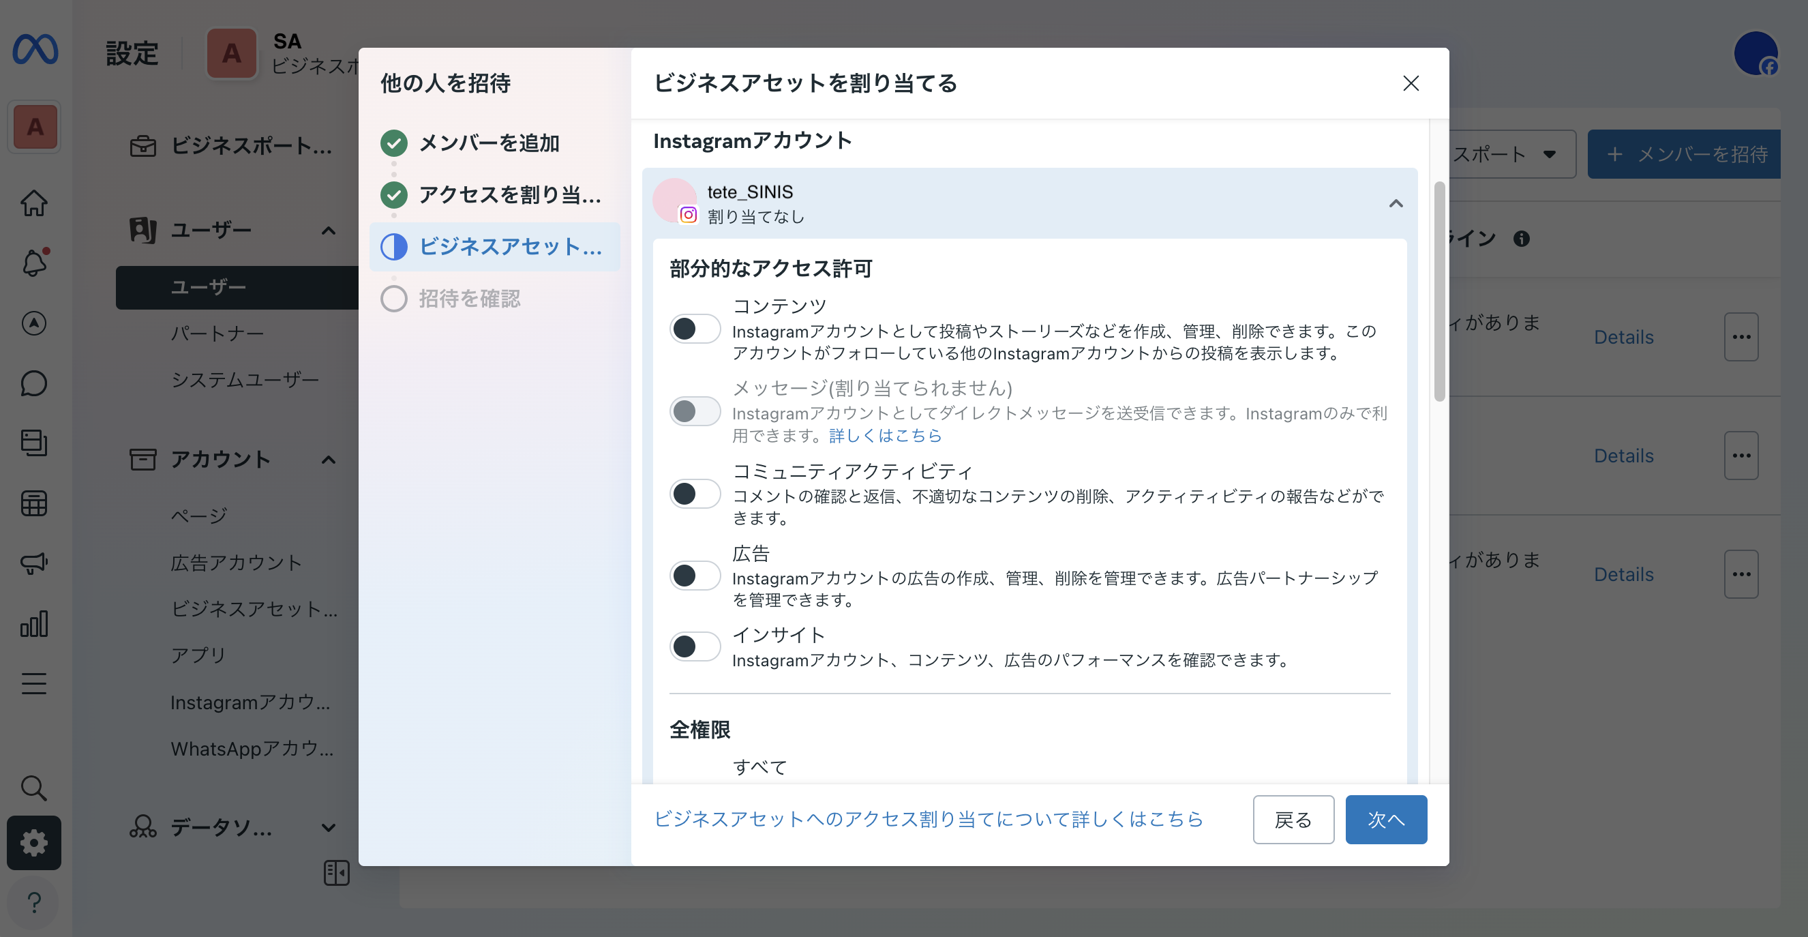
Task: Select WhatsAppアカウント in sidebar
Action: click(x=253, y=749)
